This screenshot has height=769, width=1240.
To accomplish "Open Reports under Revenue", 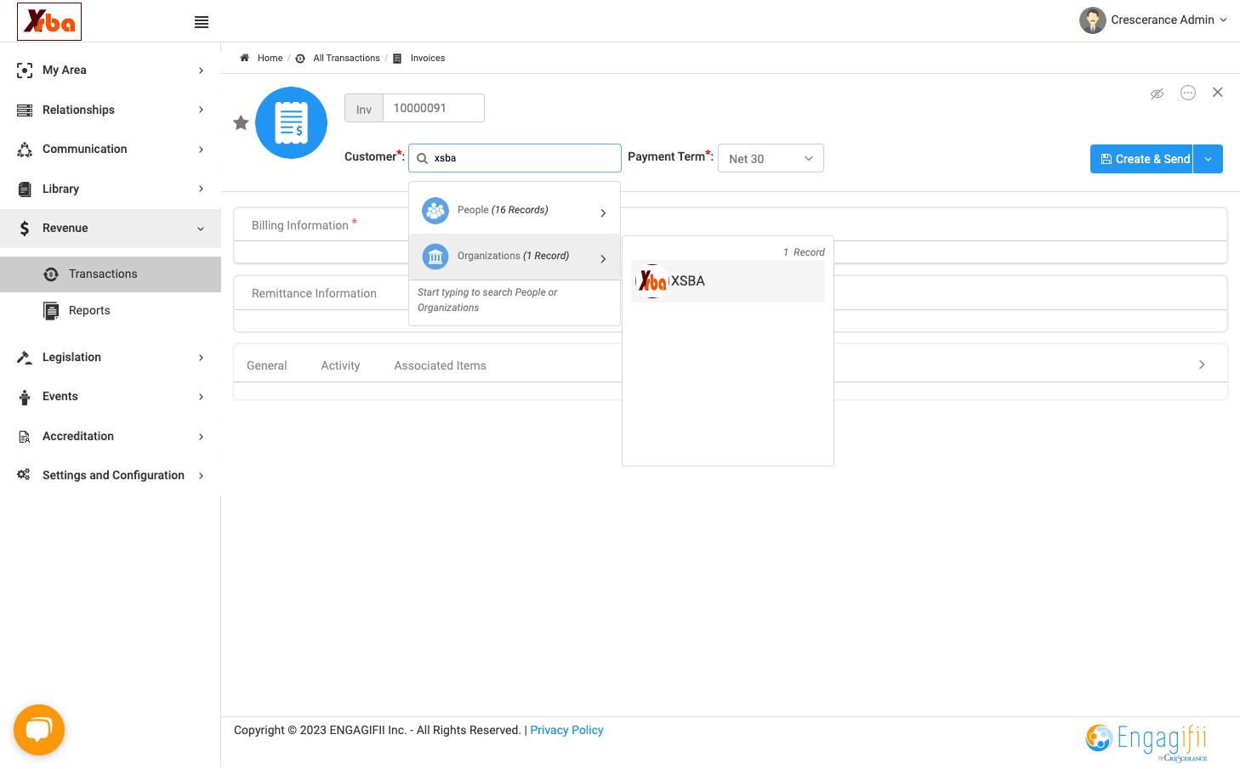I will click(x=111, y=311).
